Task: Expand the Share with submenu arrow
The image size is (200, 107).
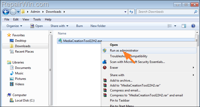Action: 193,75
